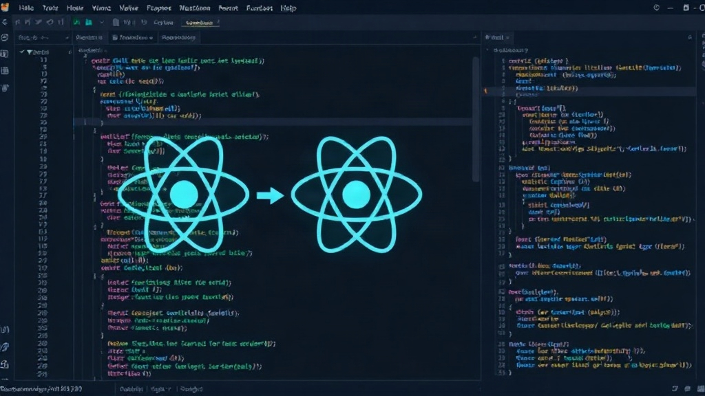The image size is (705, 396).
Task: Click the orange gutter marker in the right editor
Action: pyautogui.click(x=485, y=91)
